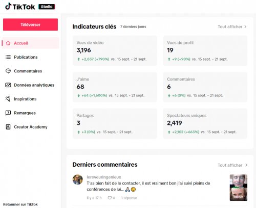Viewport: 256px width, 208px height.
Task: Click Retourner sur TikTok link
Action: pyautogui.click(x=20, y=204)
